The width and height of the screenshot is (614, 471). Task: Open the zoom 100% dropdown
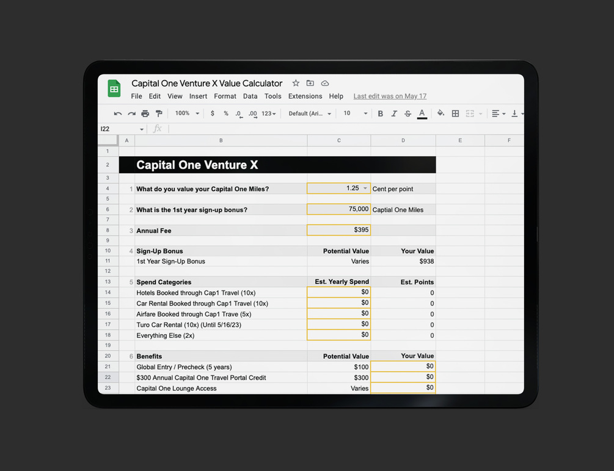187,113
